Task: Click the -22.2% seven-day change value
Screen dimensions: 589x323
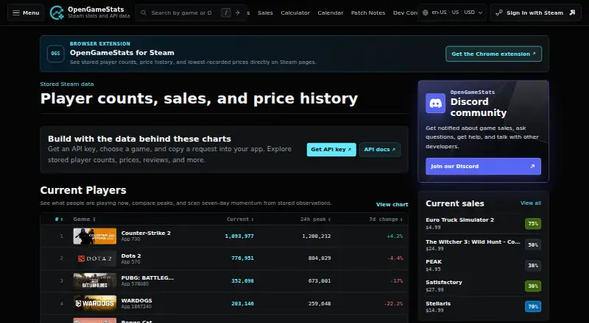Action: [x=393, y=303]
